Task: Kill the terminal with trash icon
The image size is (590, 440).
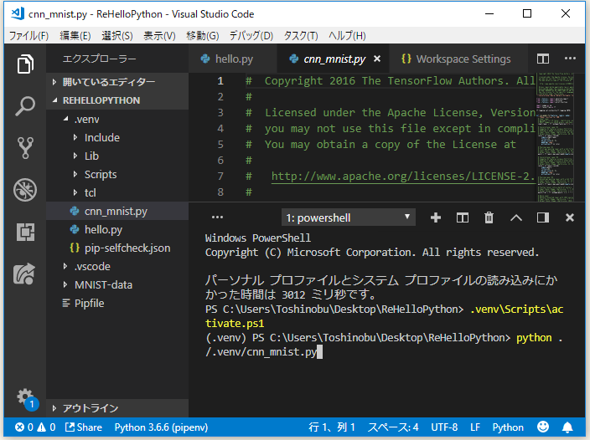Action: (x=489, y=217)
